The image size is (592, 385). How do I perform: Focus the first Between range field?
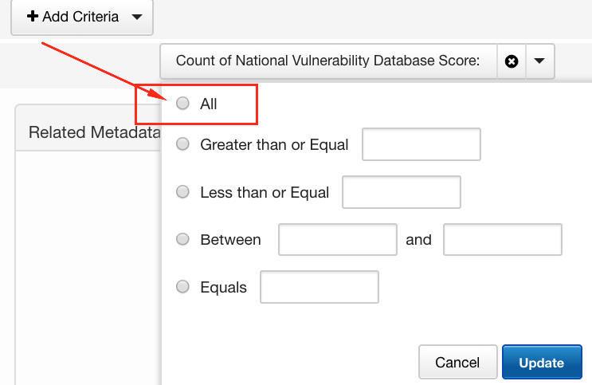click(x=338, y=239)
